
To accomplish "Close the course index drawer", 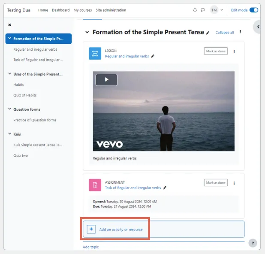I will tap(9, 25).
